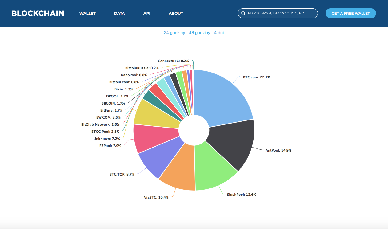Click the BitClub Network: 2.6% label
The height and width of the screenshot is (229, 388).
pyautogui.click(x=100, y=124)
